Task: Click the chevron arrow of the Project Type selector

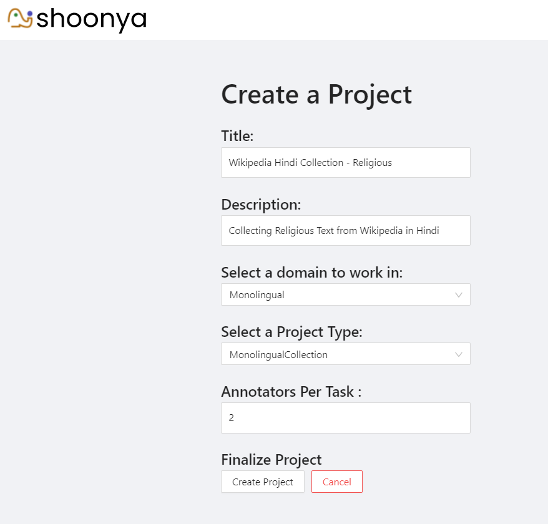Action: tap(459, 354)
